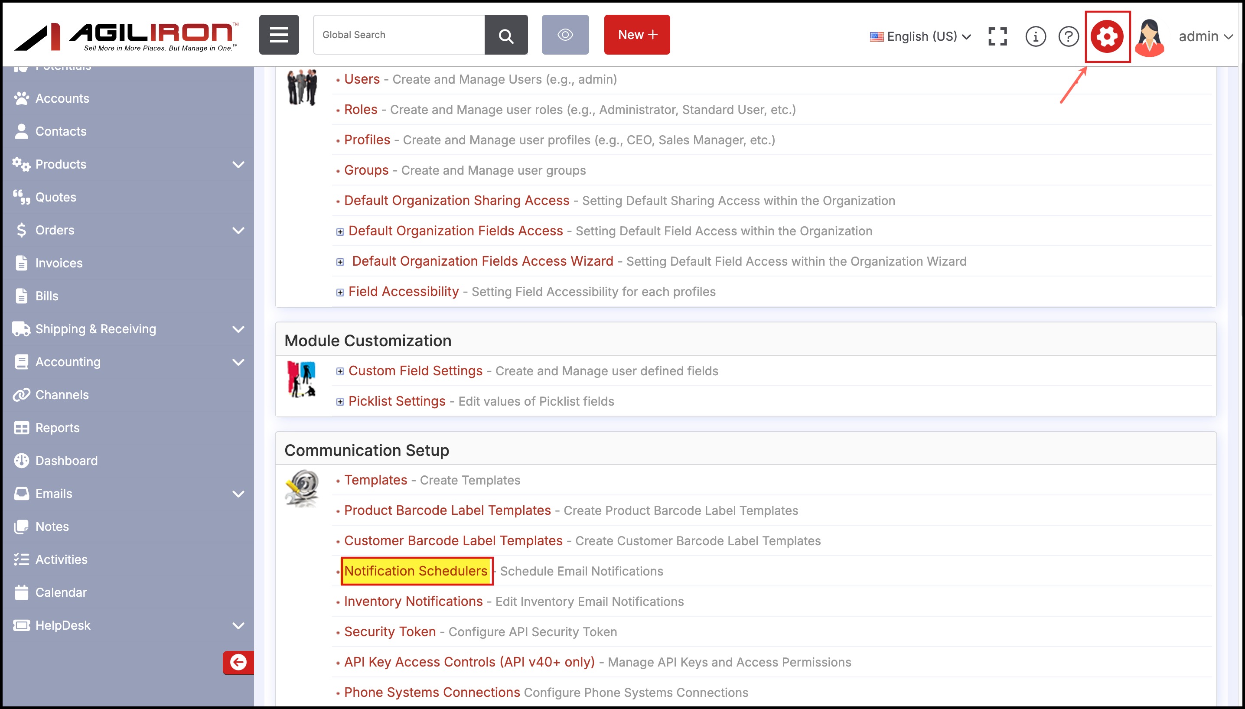
Task: Collapse sidebar with red arrow button
Action: (238, 662)
